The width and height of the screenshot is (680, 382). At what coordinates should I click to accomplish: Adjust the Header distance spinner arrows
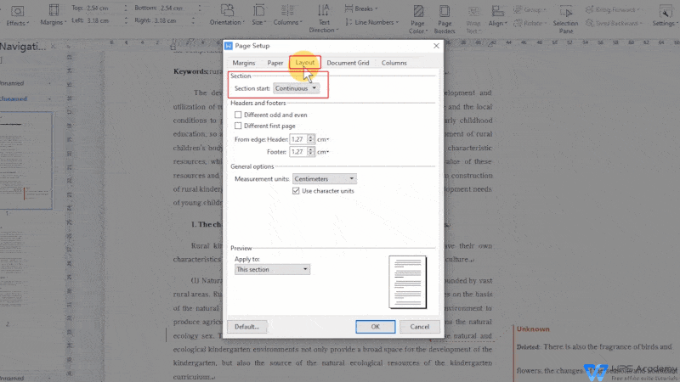(310, 139)
